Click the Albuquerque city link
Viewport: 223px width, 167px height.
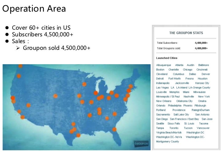coord(164,65)
